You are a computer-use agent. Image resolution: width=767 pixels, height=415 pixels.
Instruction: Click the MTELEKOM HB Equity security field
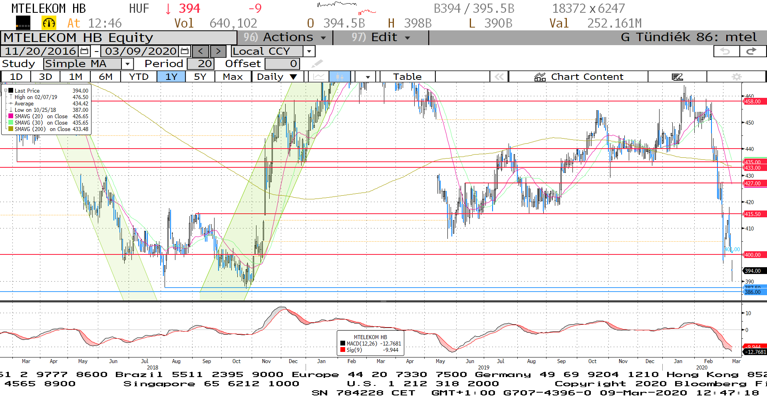pyautogui.click(x=119, y=38)
